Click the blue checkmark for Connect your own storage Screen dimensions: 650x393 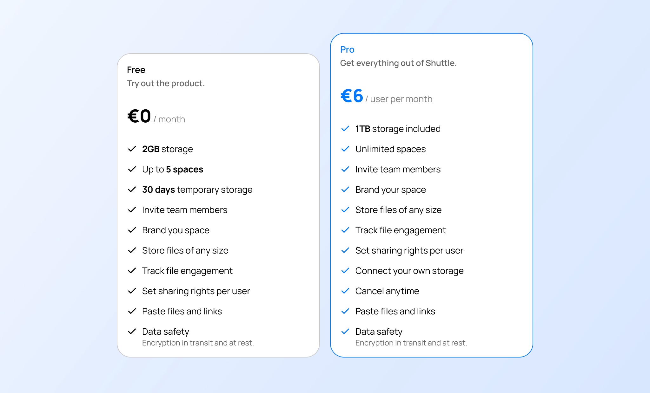pyautogui.click(x=345, y=271)
